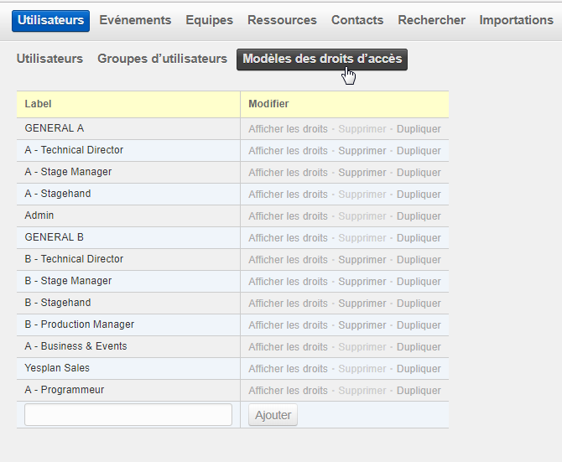Open the Ressources tab
This screenshot has height=462, width=562.
(282, 20)
